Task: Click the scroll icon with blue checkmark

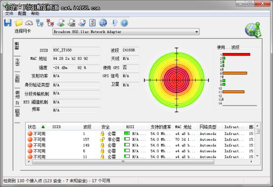Action: click(82, 23)
